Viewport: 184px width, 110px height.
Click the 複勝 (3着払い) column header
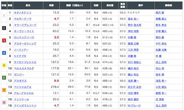pos(75,5)
